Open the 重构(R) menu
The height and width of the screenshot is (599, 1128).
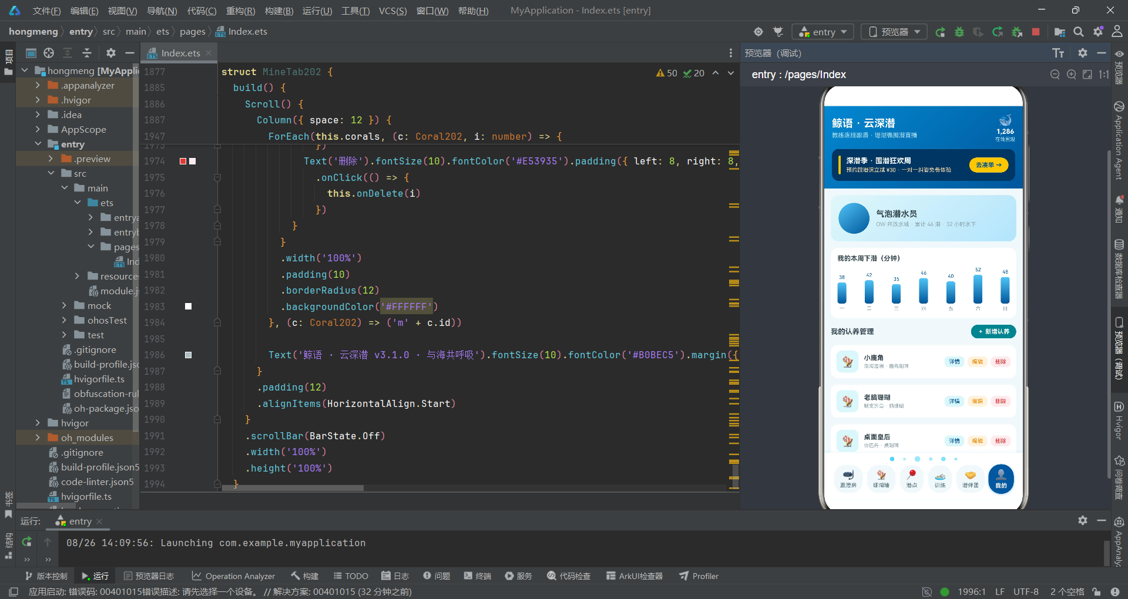click(x=240, y=11)
